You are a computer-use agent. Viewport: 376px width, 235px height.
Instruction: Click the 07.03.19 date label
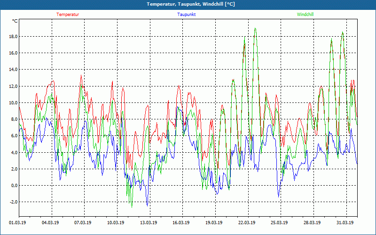click(x=83, y=223)
